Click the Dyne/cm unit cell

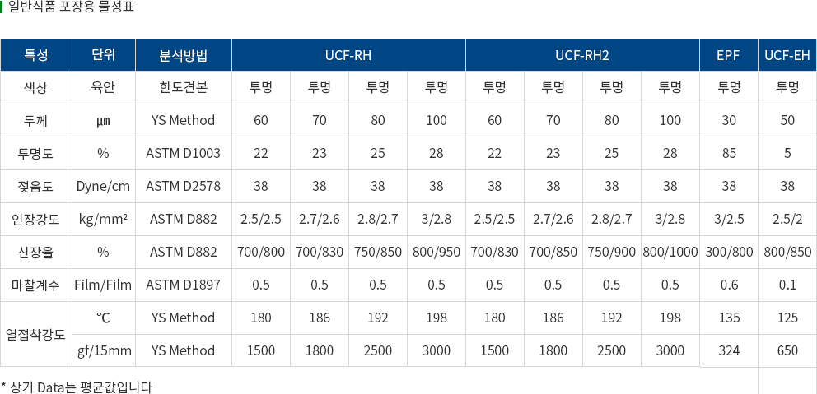pyautogui.click(x=104, y=187)
